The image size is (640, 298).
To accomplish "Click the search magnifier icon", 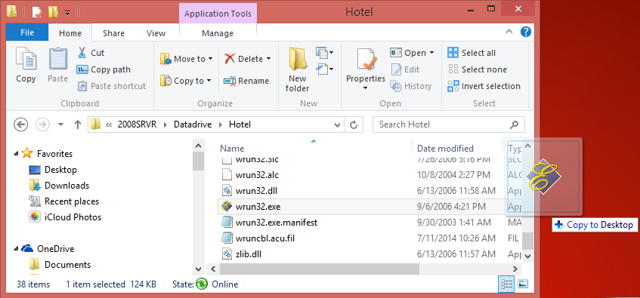I will 515,124.
